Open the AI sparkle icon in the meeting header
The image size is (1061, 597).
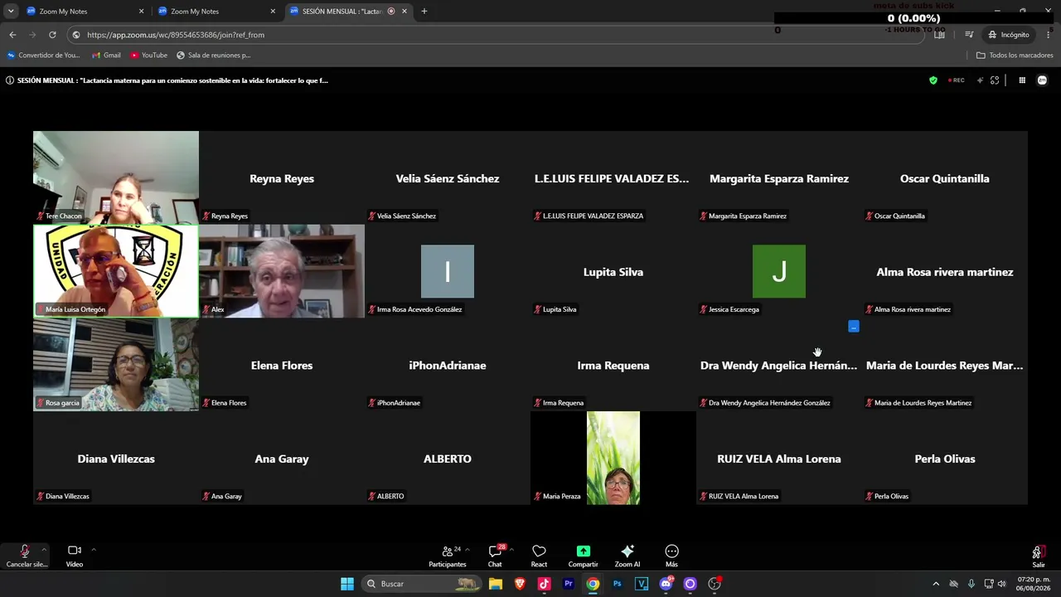click(x=980, y=80)
